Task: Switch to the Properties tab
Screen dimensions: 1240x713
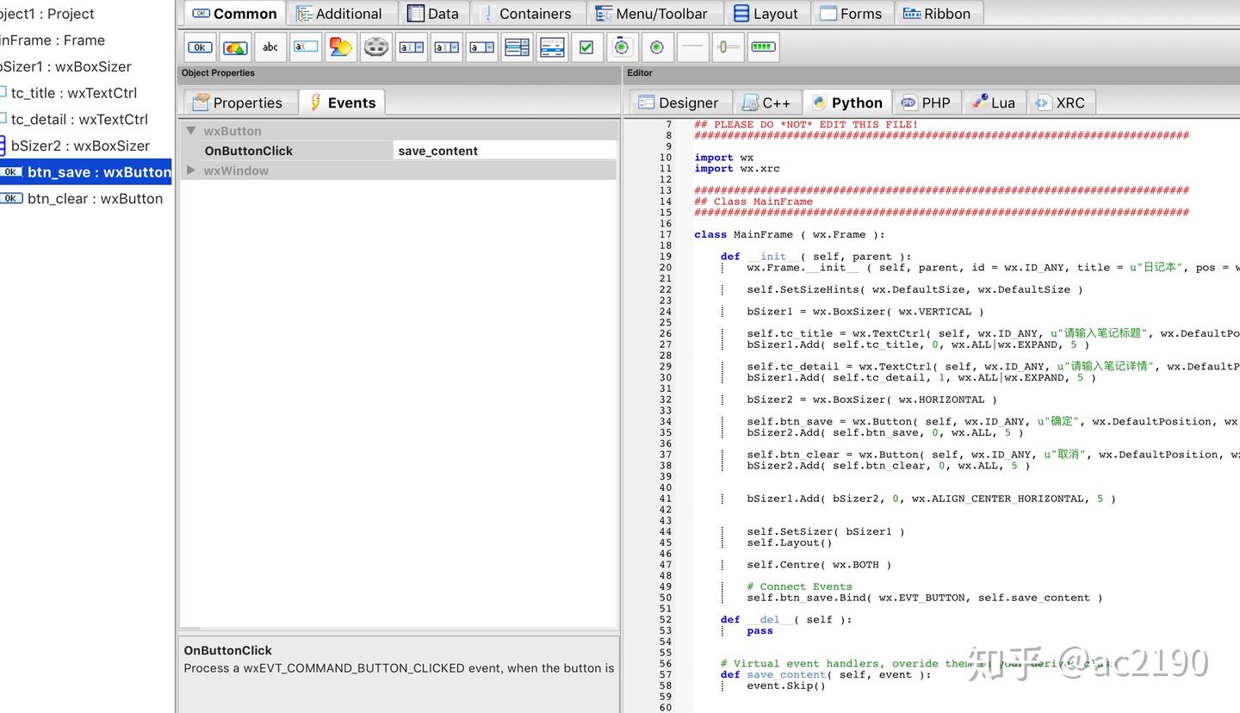Action: tap(239, 102)
